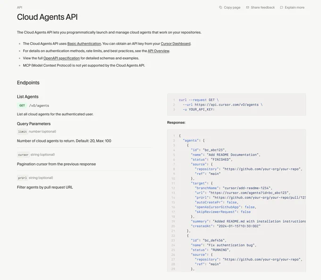The height and width of the screenshot is (280, 321).
Task: Click the List Agents heading
Action: pos(28,96)
